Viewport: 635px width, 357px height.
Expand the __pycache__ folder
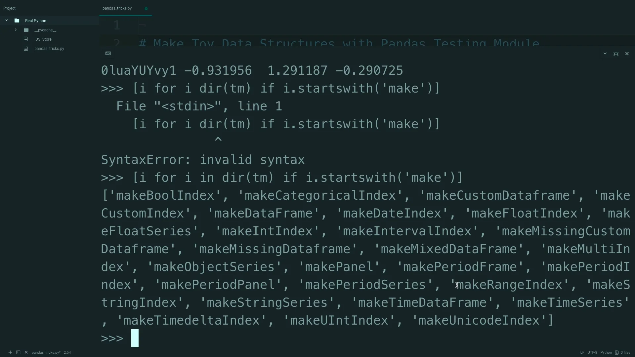[x=16, y=30]
